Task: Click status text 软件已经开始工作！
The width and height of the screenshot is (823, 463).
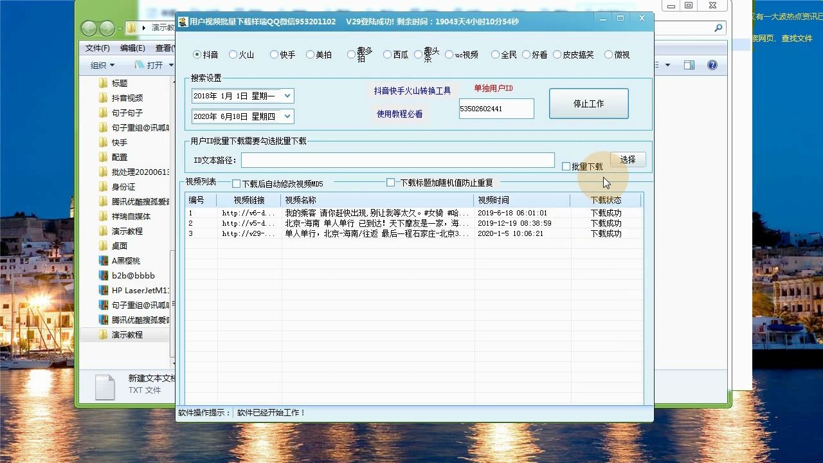Action: tap(271, 413)
